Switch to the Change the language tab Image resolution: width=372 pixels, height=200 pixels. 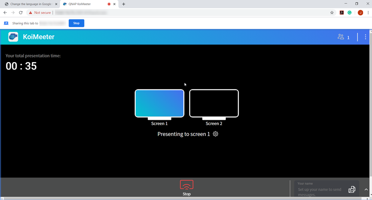pos(30,4)
